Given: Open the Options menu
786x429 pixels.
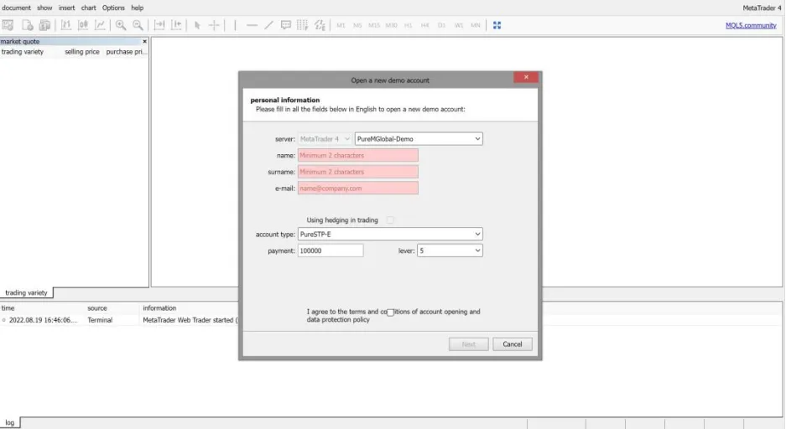Looking at the screenshot, I should click(113, 8).
